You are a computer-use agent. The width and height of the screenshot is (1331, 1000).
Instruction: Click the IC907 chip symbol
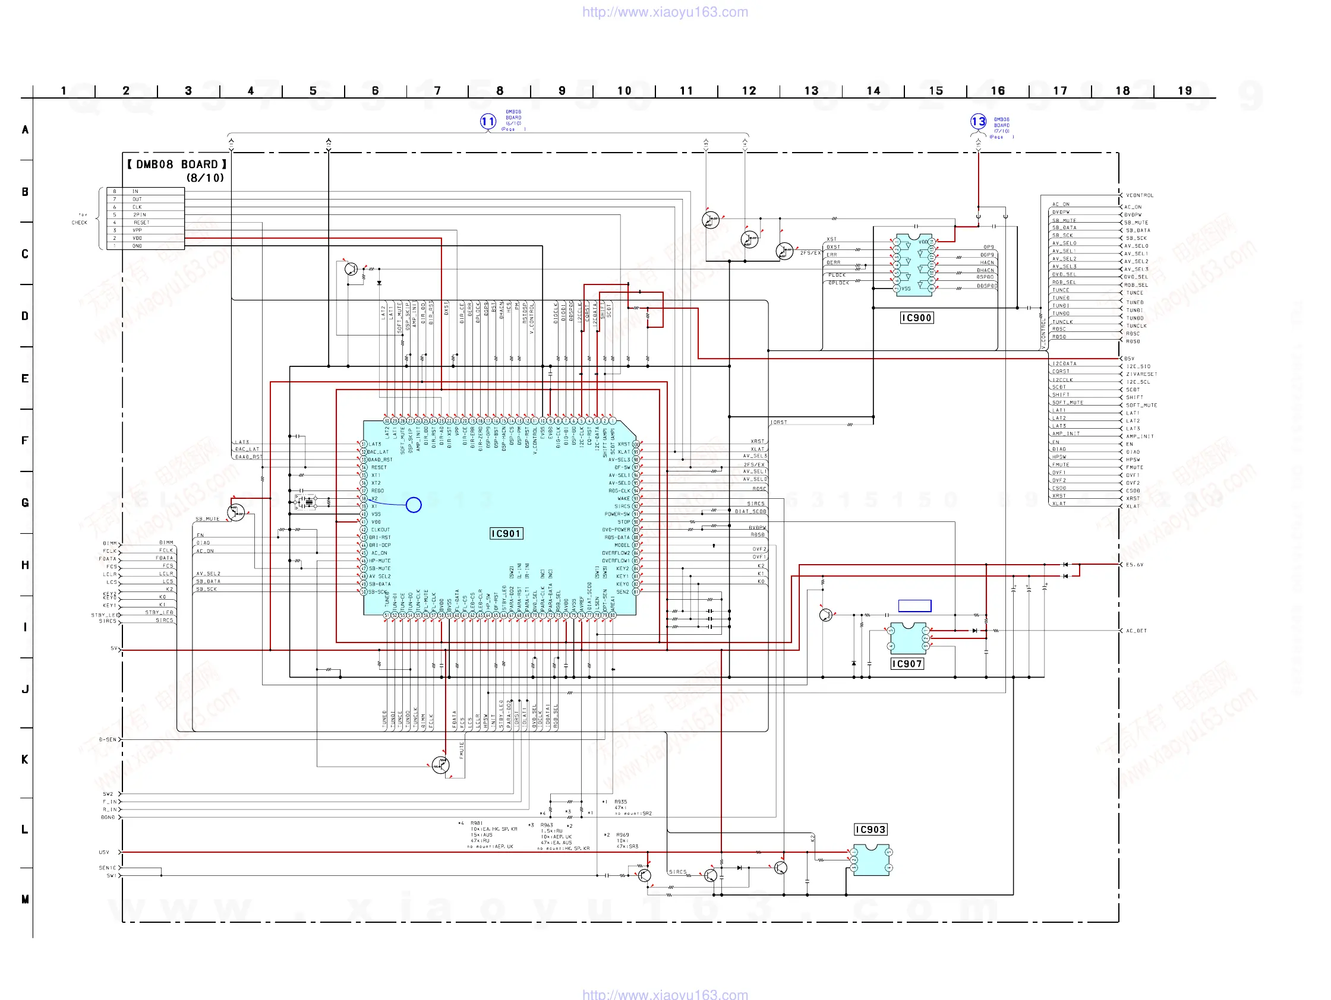(908, 637)
